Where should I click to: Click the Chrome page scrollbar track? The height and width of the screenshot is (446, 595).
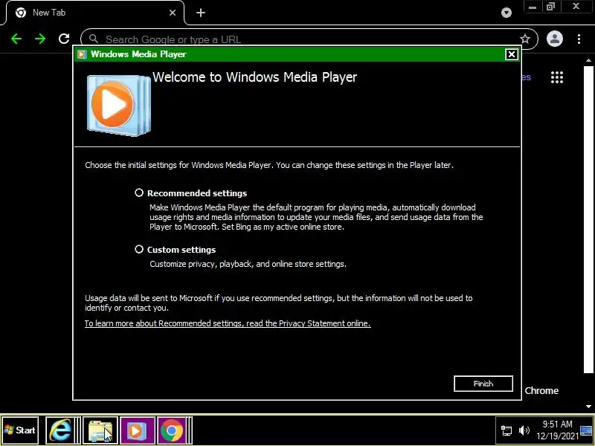coord(588,220)
